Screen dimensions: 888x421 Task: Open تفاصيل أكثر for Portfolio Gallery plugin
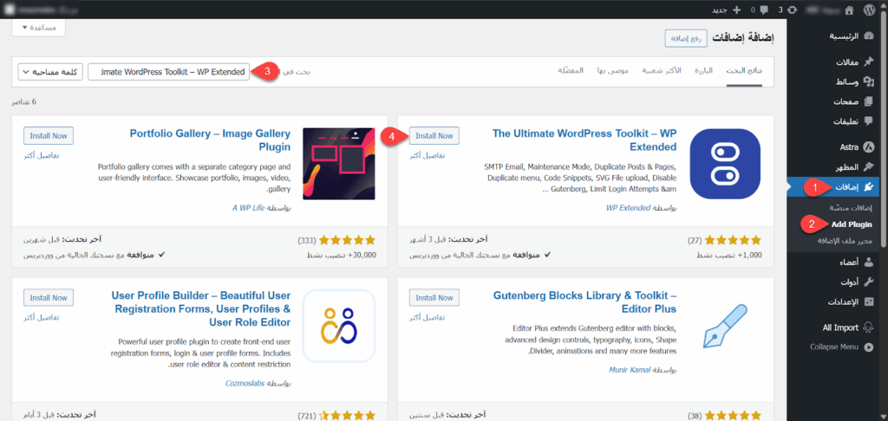[42, 155]
